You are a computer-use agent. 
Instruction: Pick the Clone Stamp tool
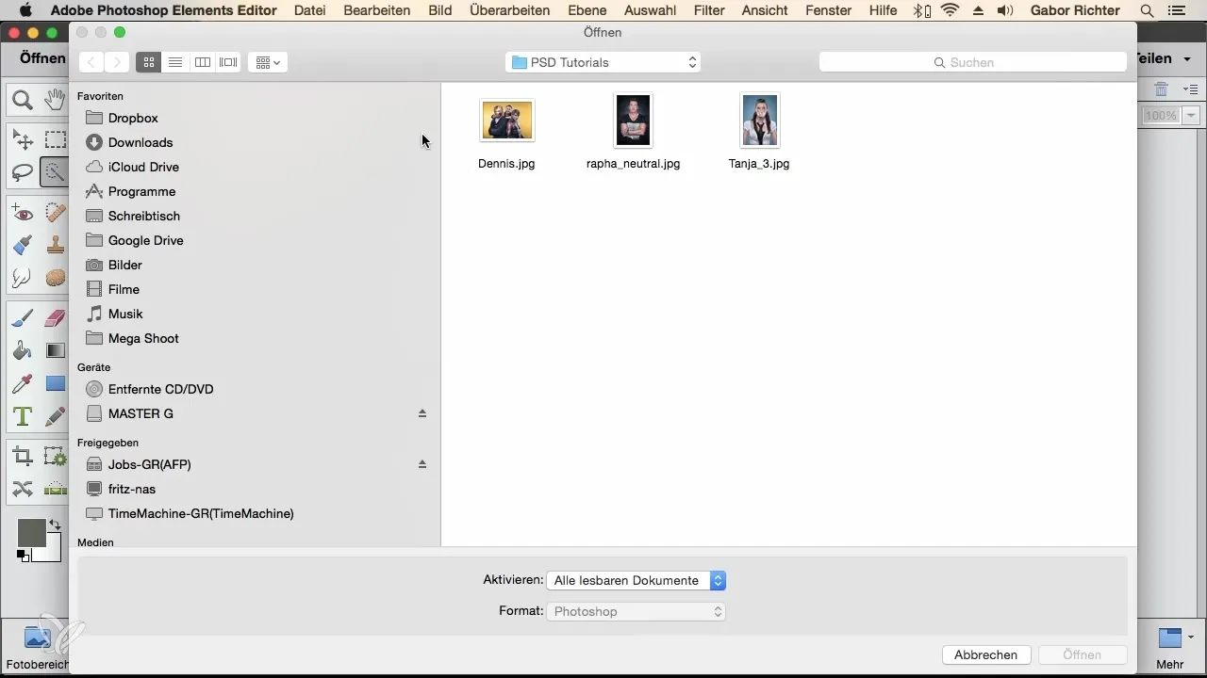55,246
